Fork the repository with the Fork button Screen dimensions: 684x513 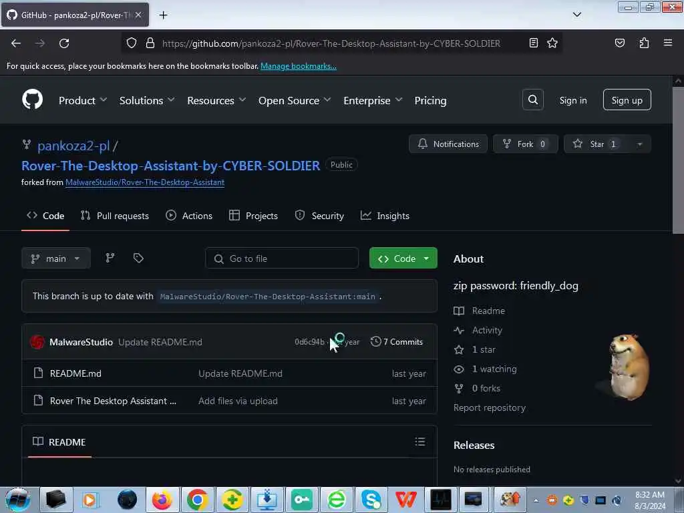[x=525, y=144]
